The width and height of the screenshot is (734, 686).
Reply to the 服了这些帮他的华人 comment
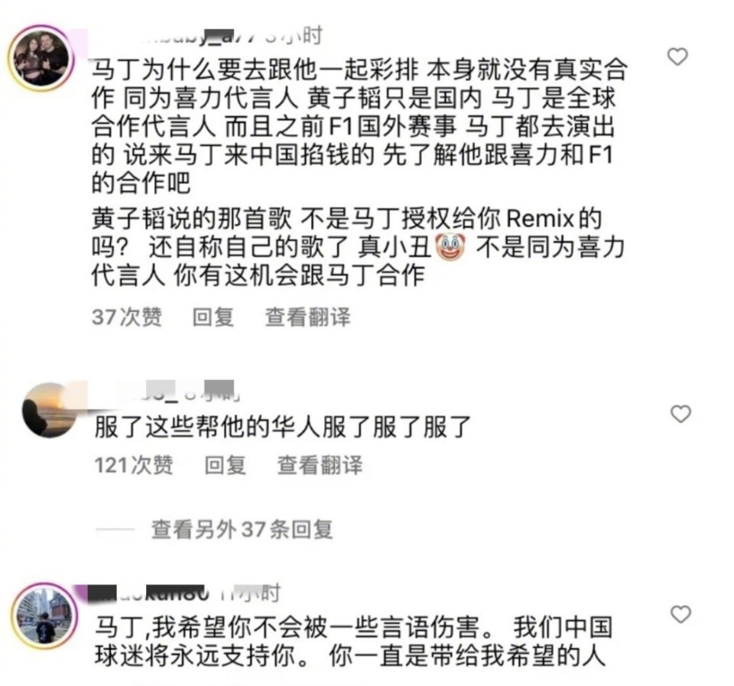(225, 466)
